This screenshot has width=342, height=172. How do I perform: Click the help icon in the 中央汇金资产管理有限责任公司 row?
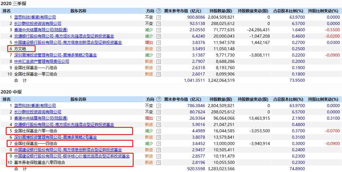(159, 62)
